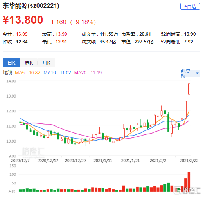
Task: Click the 2020/12/29 date axis label
Action: tap(75, 161)
